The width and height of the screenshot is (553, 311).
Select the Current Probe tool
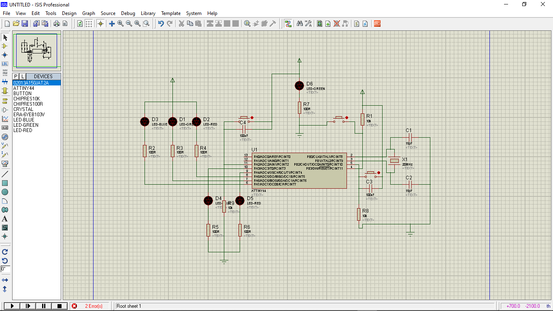coord(5,154)
